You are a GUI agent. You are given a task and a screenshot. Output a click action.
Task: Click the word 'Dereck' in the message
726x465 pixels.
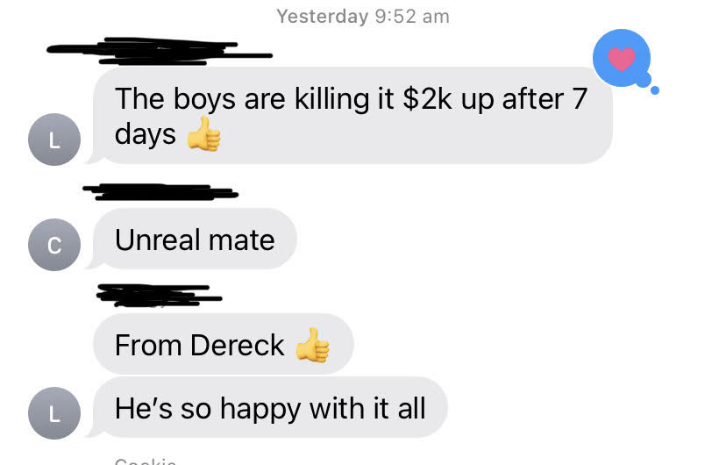238,345
